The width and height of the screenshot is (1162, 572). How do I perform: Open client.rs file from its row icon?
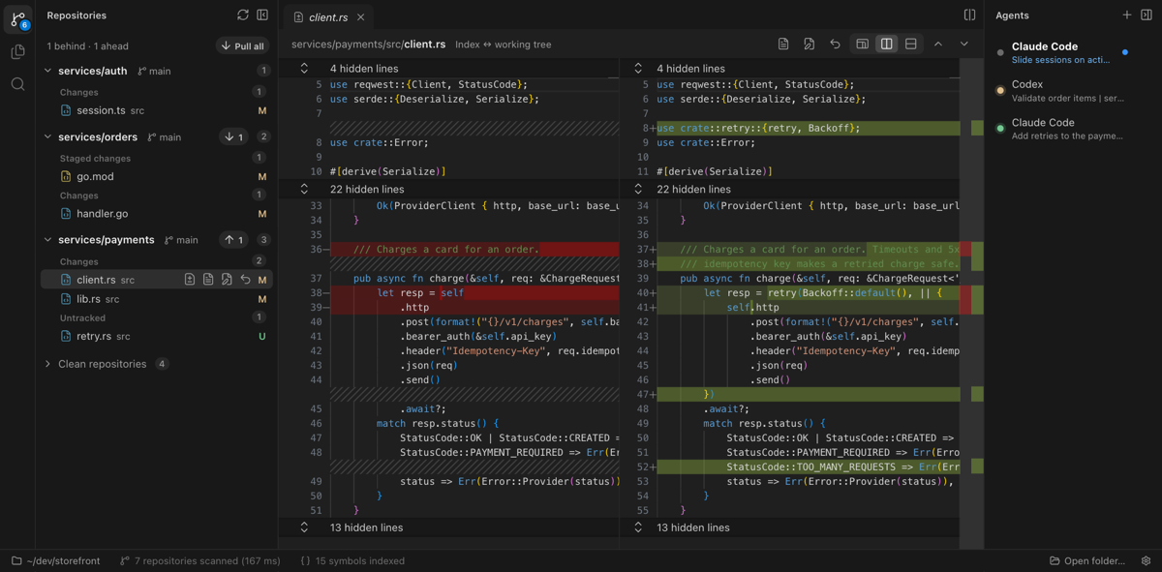(208, 280)
